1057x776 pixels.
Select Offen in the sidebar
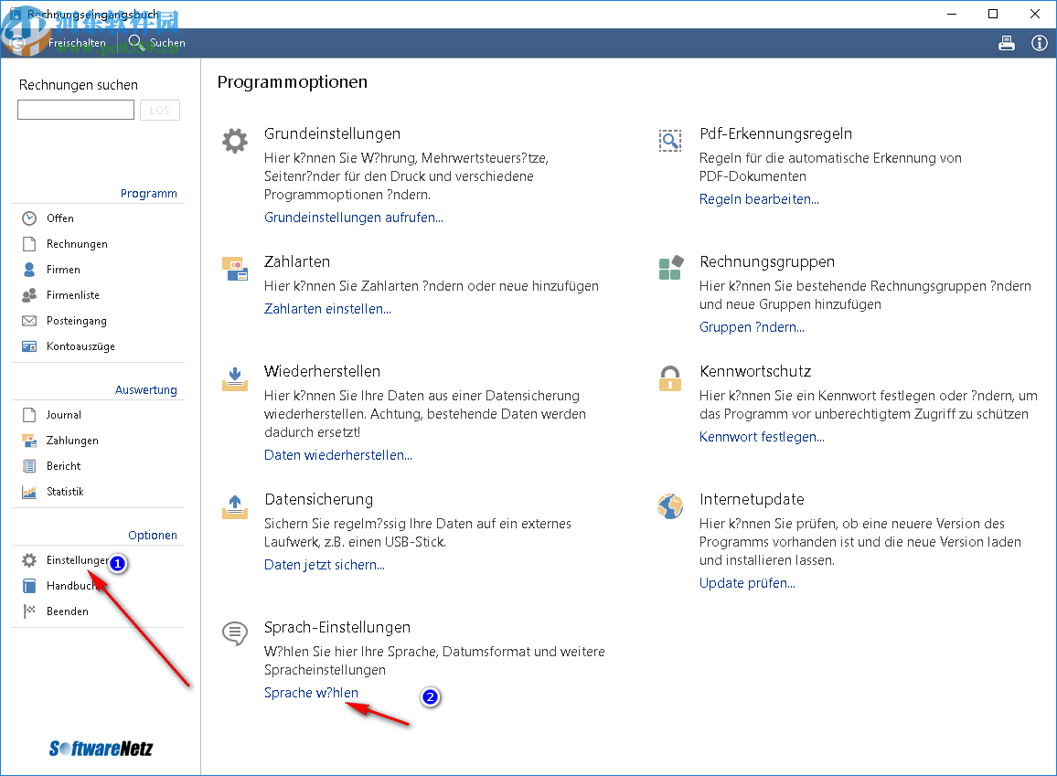tap(60, 218)
